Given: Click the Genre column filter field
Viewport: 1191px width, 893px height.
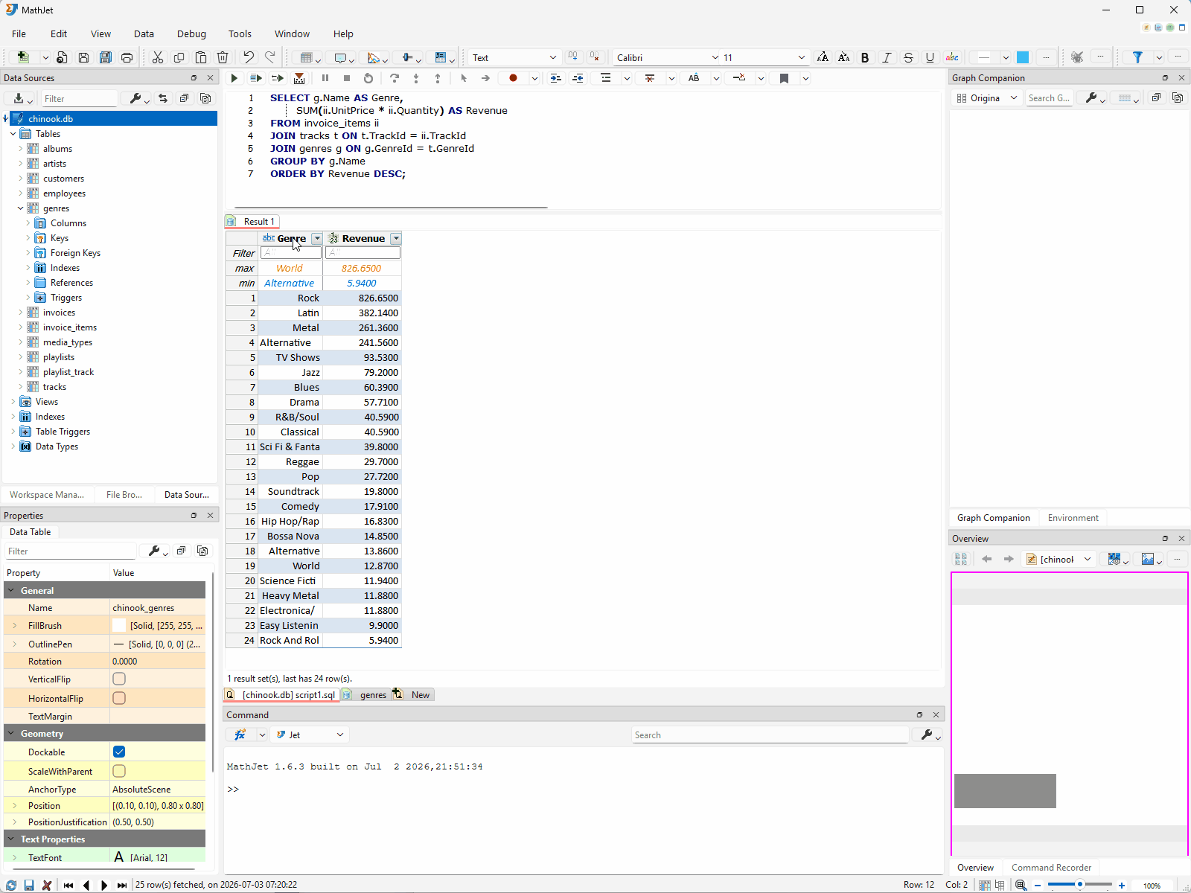Looking at the screenshot, I should point(291,253).
